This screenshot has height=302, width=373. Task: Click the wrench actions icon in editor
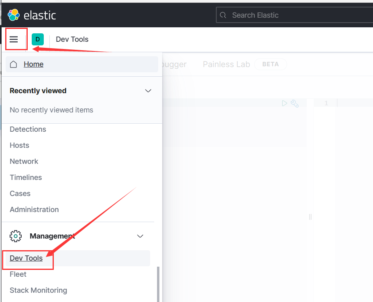[x=295, y=103]
